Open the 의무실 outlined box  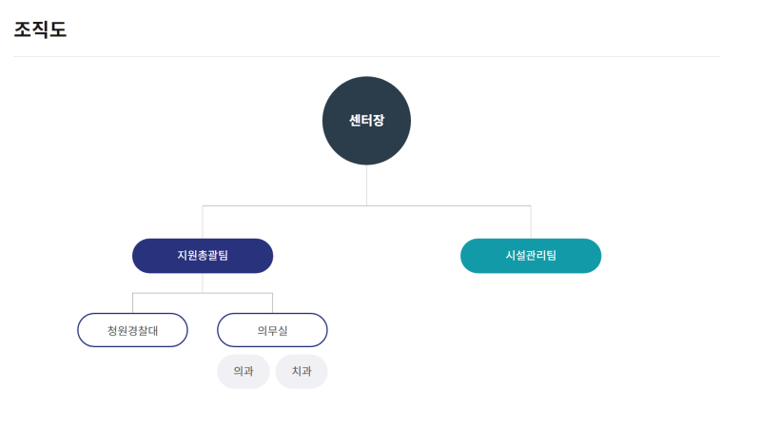point(272,330)
